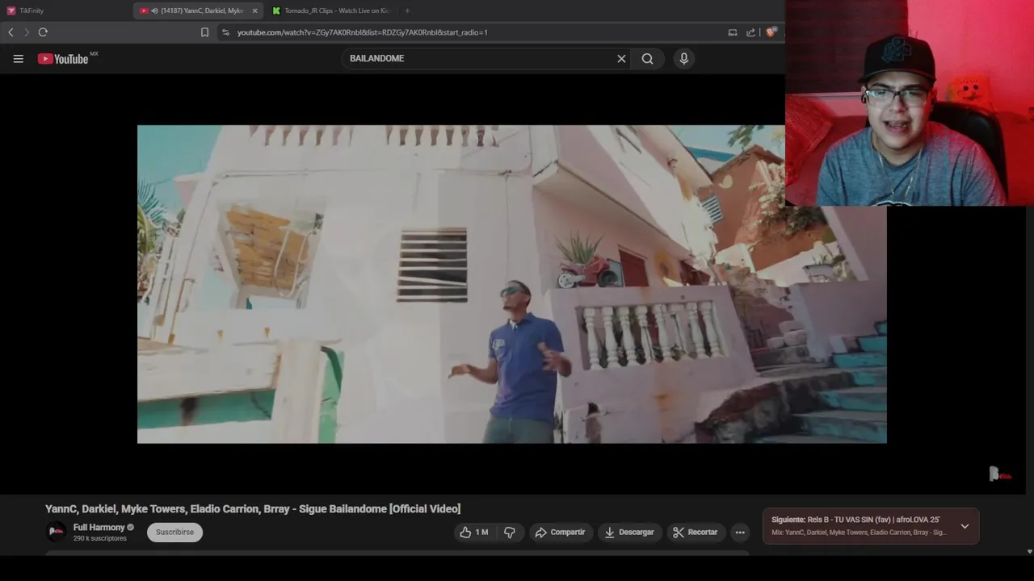Dislike the video

coord(509,532)
